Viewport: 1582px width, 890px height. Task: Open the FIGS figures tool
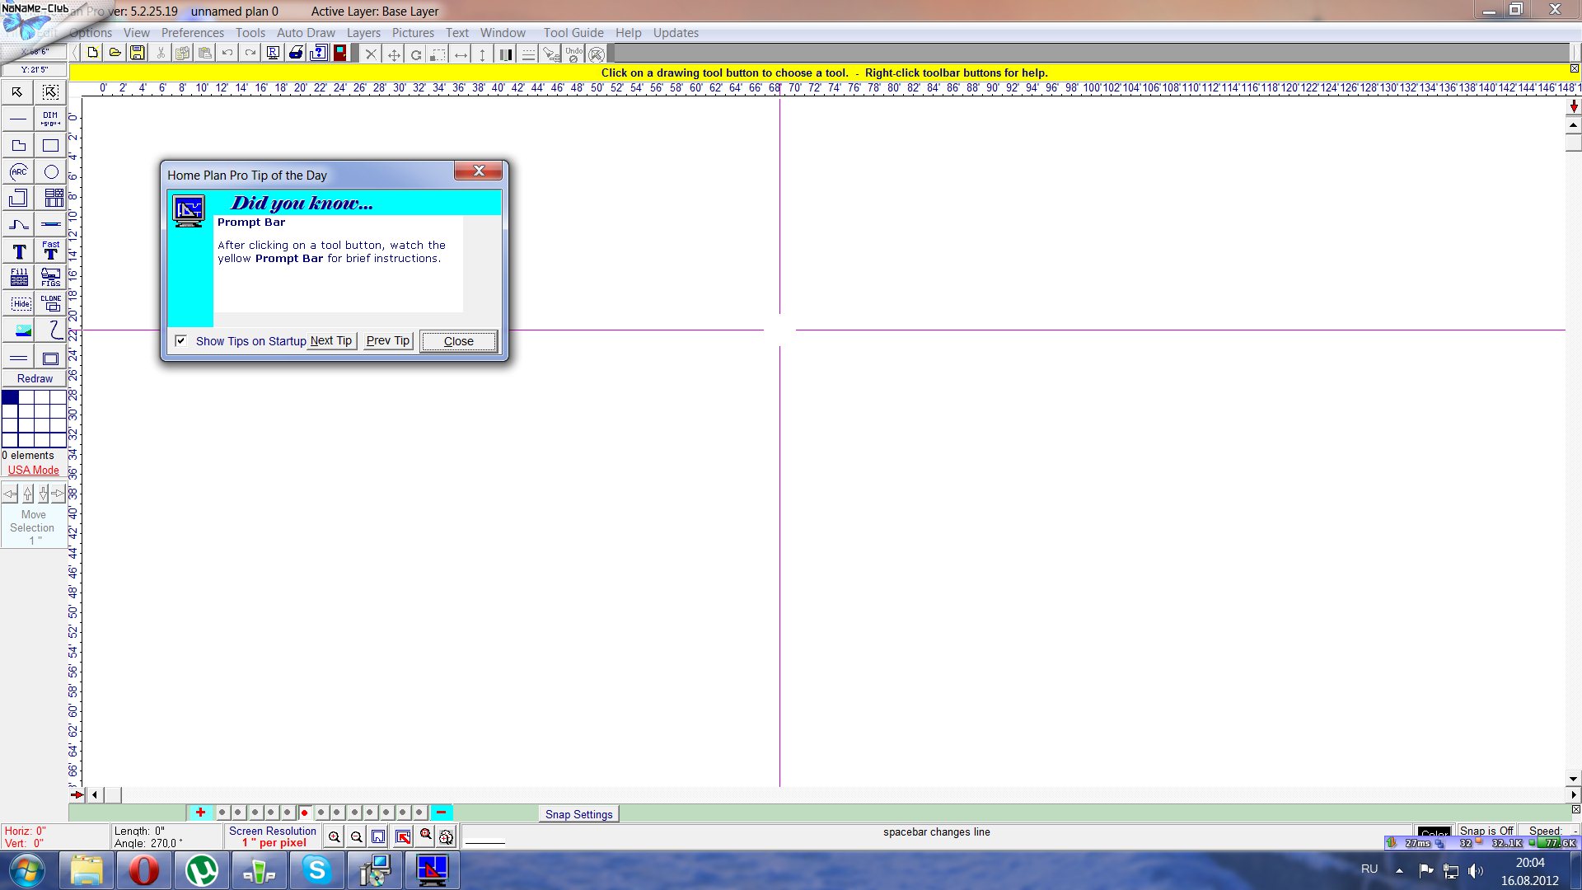point(51,277)
